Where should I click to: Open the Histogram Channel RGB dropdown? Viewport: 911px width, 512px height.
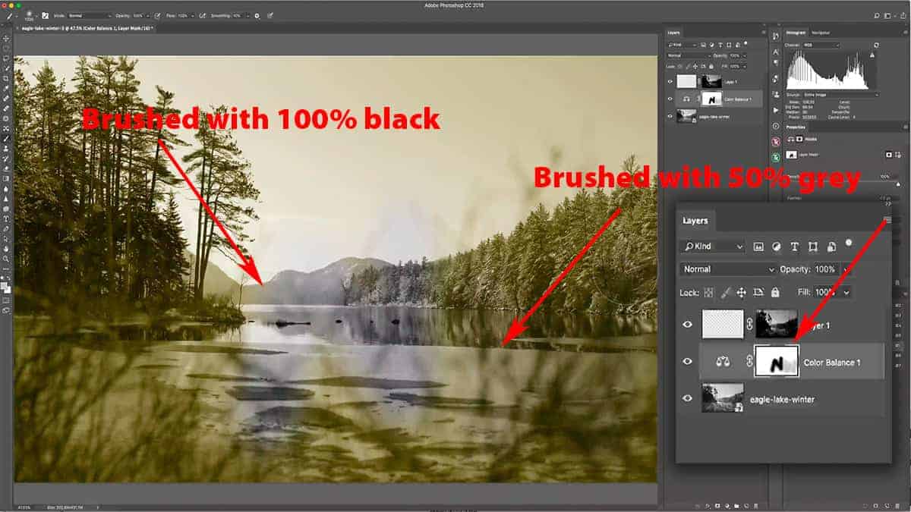point(821,46)
